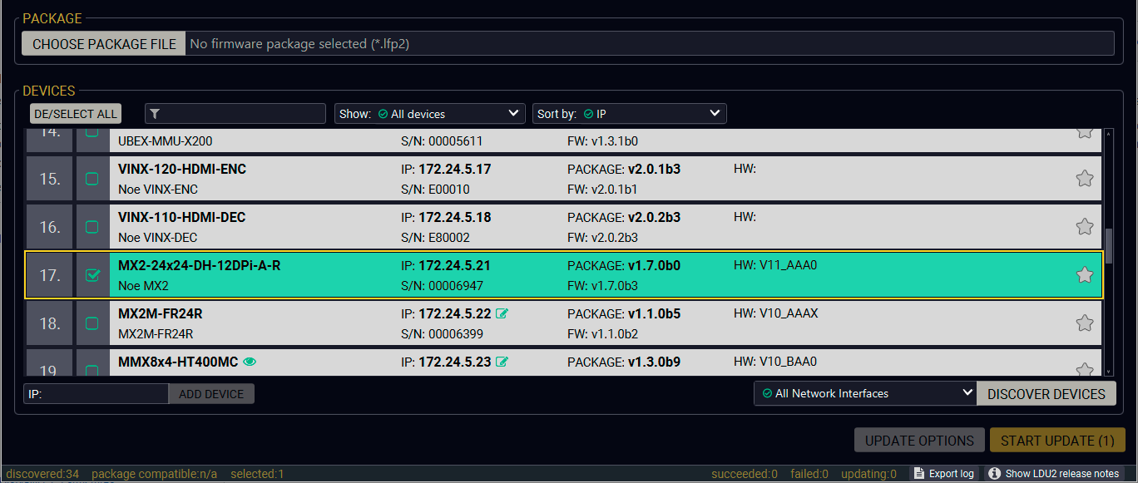Click ADD DEVICE button
1138x483 pixels.
211,394
